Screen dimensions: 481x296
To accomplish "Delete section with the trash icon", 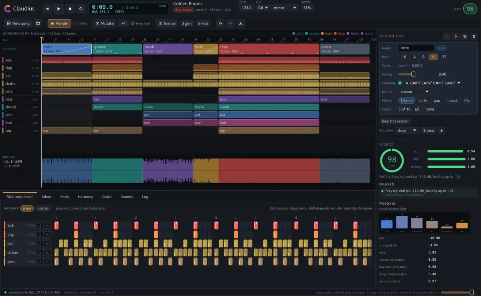I will point(474,36).
